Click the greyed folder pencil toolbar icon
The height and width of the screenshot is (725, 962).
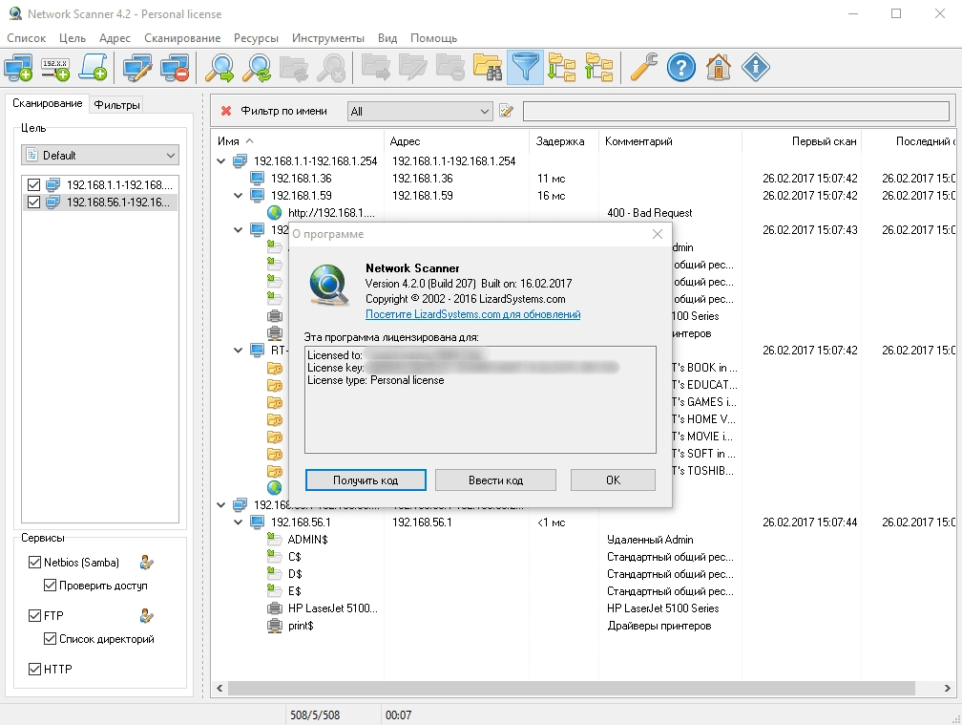(x=413, y=68)
